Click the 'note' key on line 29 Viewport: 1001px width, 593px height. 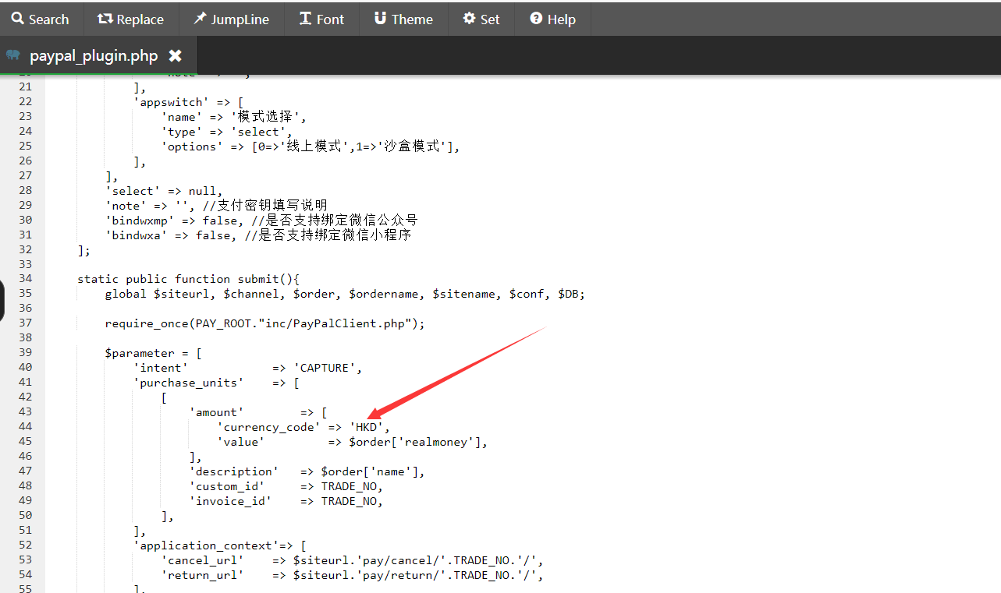click(x=126, y=206)
